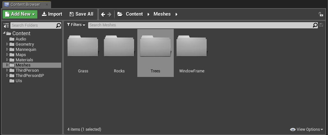Go forward in folder history
The height and width of the screenshot is (135, 328).
coord(109,14)
